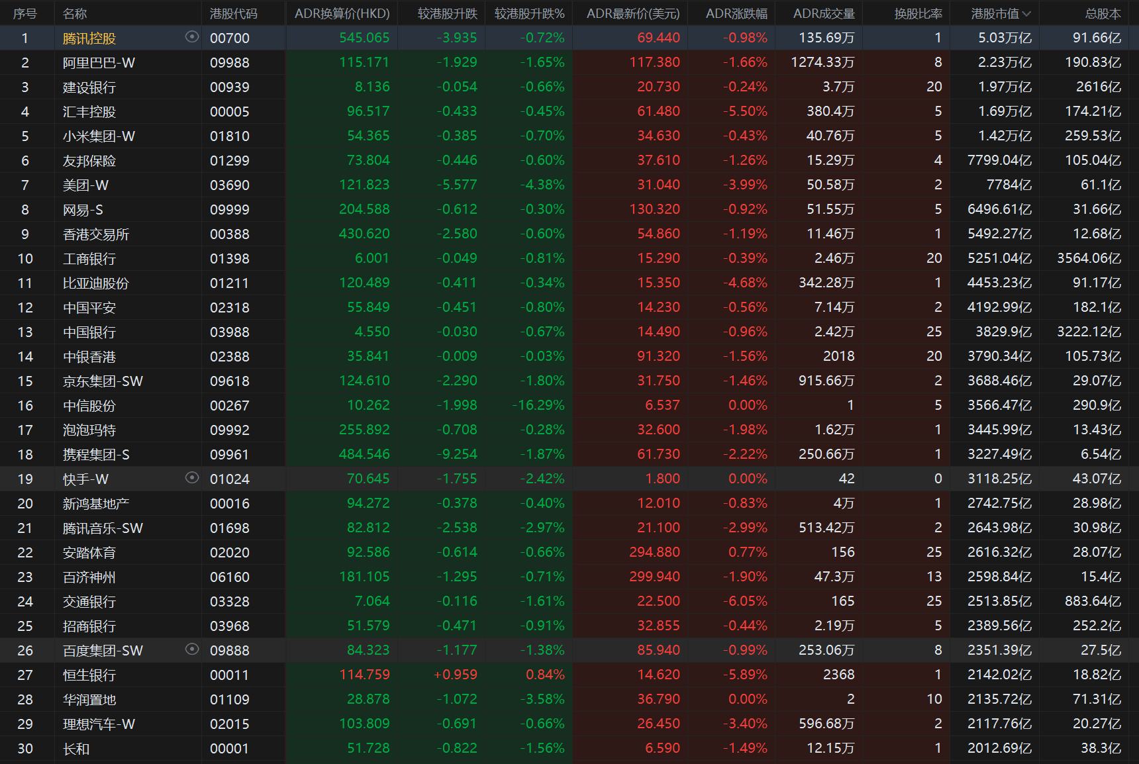Open 友邦保险 stock entry
The width and height of the screenshot is (1139, 764).
[89, 160]
